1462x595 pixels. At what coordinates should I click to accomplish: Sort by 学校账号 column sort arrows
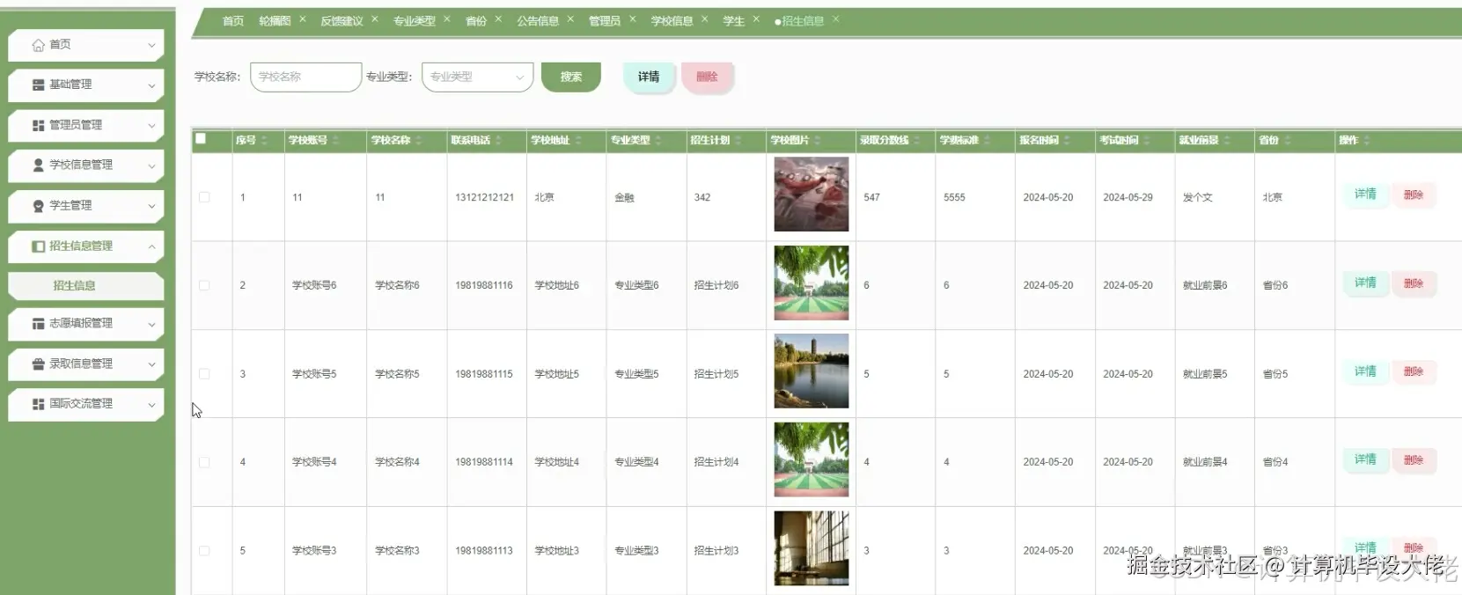(337, 141)
